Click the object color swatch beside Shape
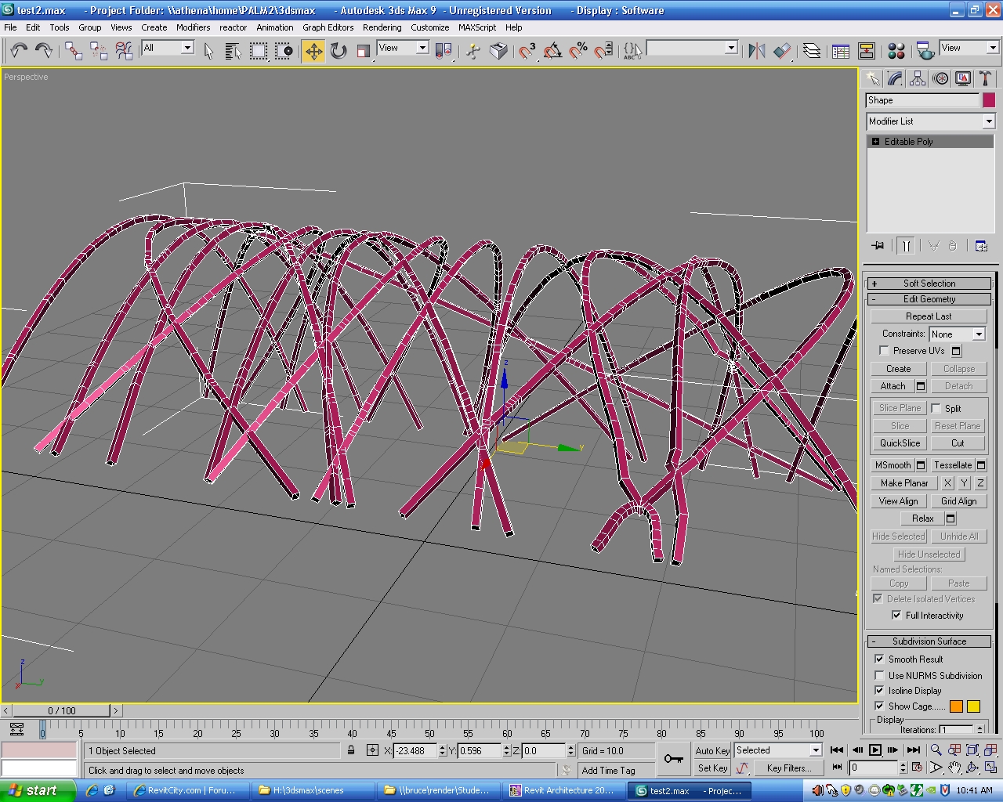The height and width of the screenshot is (802, 1003). tap(989, 100)
